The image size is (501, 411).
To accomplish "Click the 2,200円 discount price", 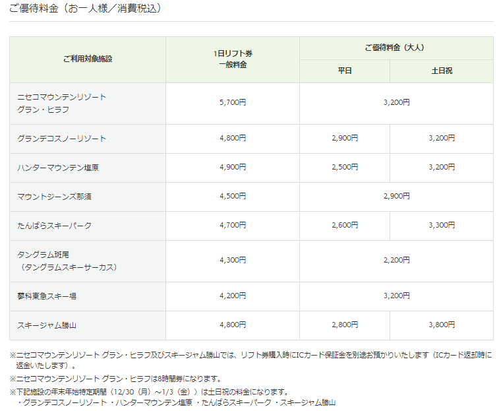I will click(397, 260).
